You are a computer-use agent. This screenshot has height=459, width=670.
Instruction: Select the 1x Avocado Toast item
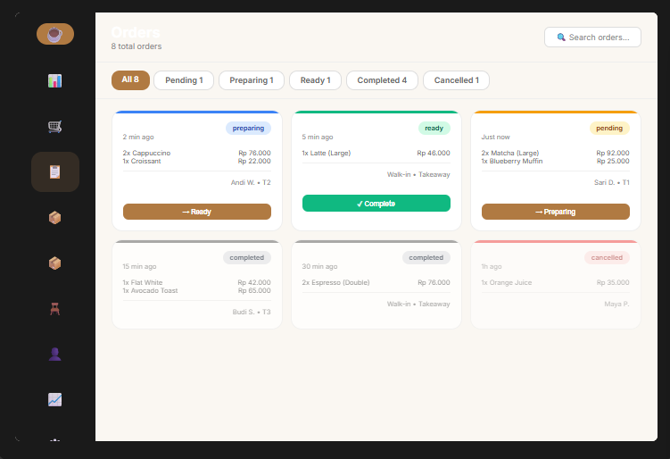(150, 291)
